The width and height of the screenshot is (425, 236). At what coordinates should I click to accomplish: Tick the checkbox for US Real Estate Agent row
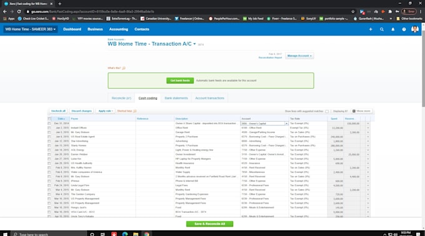(49, 137)
